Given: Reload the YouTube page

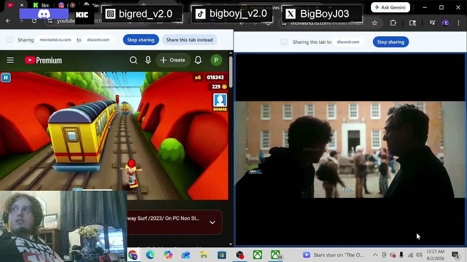Looking at the screenshot, I should (34, 21).
